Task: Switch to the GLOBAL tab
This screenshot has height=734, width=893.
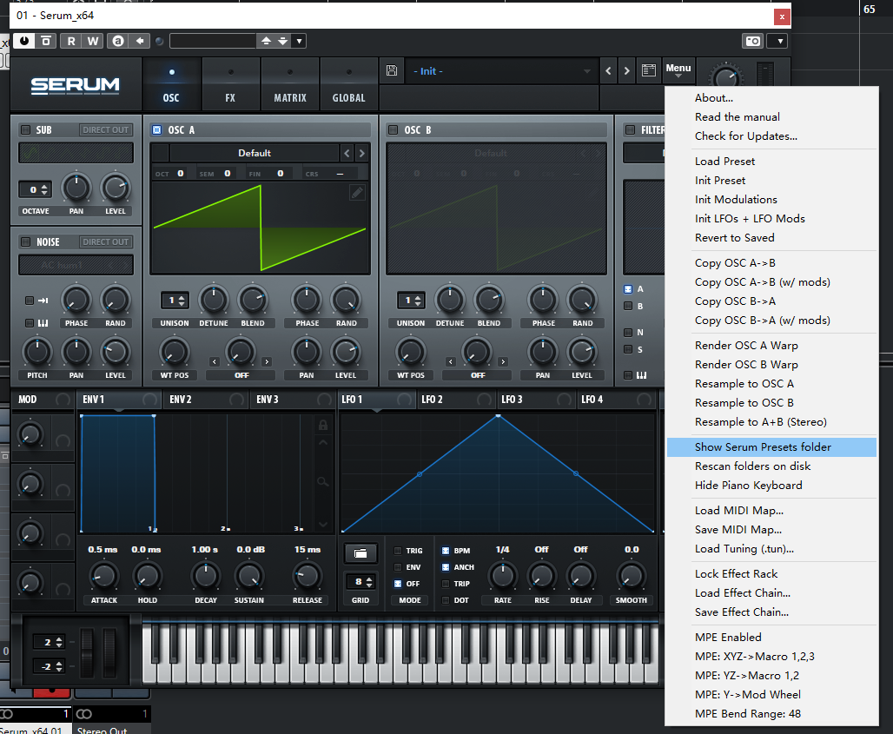Action: (348, 84)
